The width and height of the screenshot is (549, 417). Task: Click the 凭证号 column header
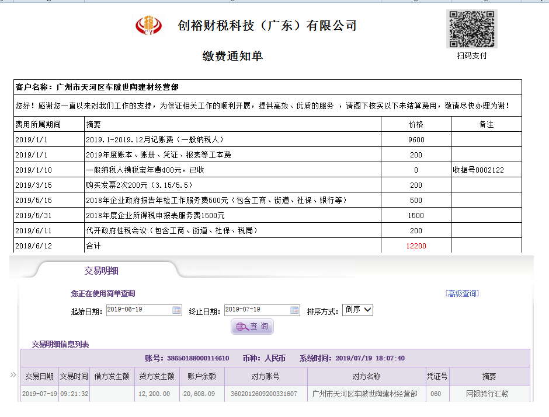click(437, 376)
